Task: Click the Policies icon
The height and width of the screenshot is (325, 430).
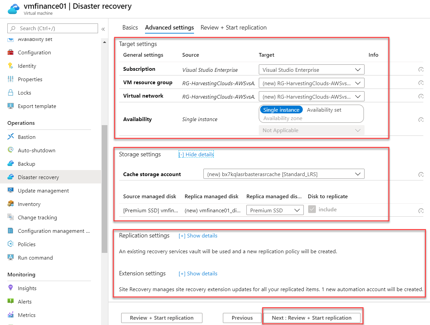Action: coord(11,244)
